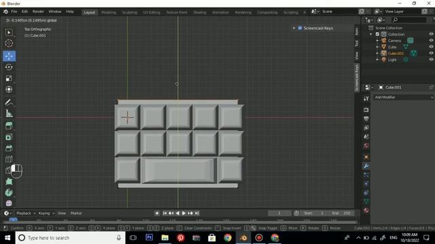Viewport: 435px width, 244px height.
Task: Open the Modifier wrench properties tab
Action: (366, 166)
